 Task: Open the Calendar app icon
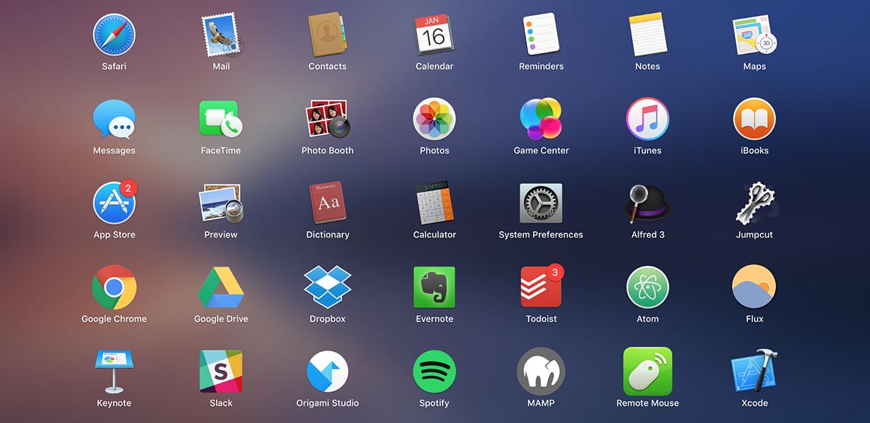[434, 35]
